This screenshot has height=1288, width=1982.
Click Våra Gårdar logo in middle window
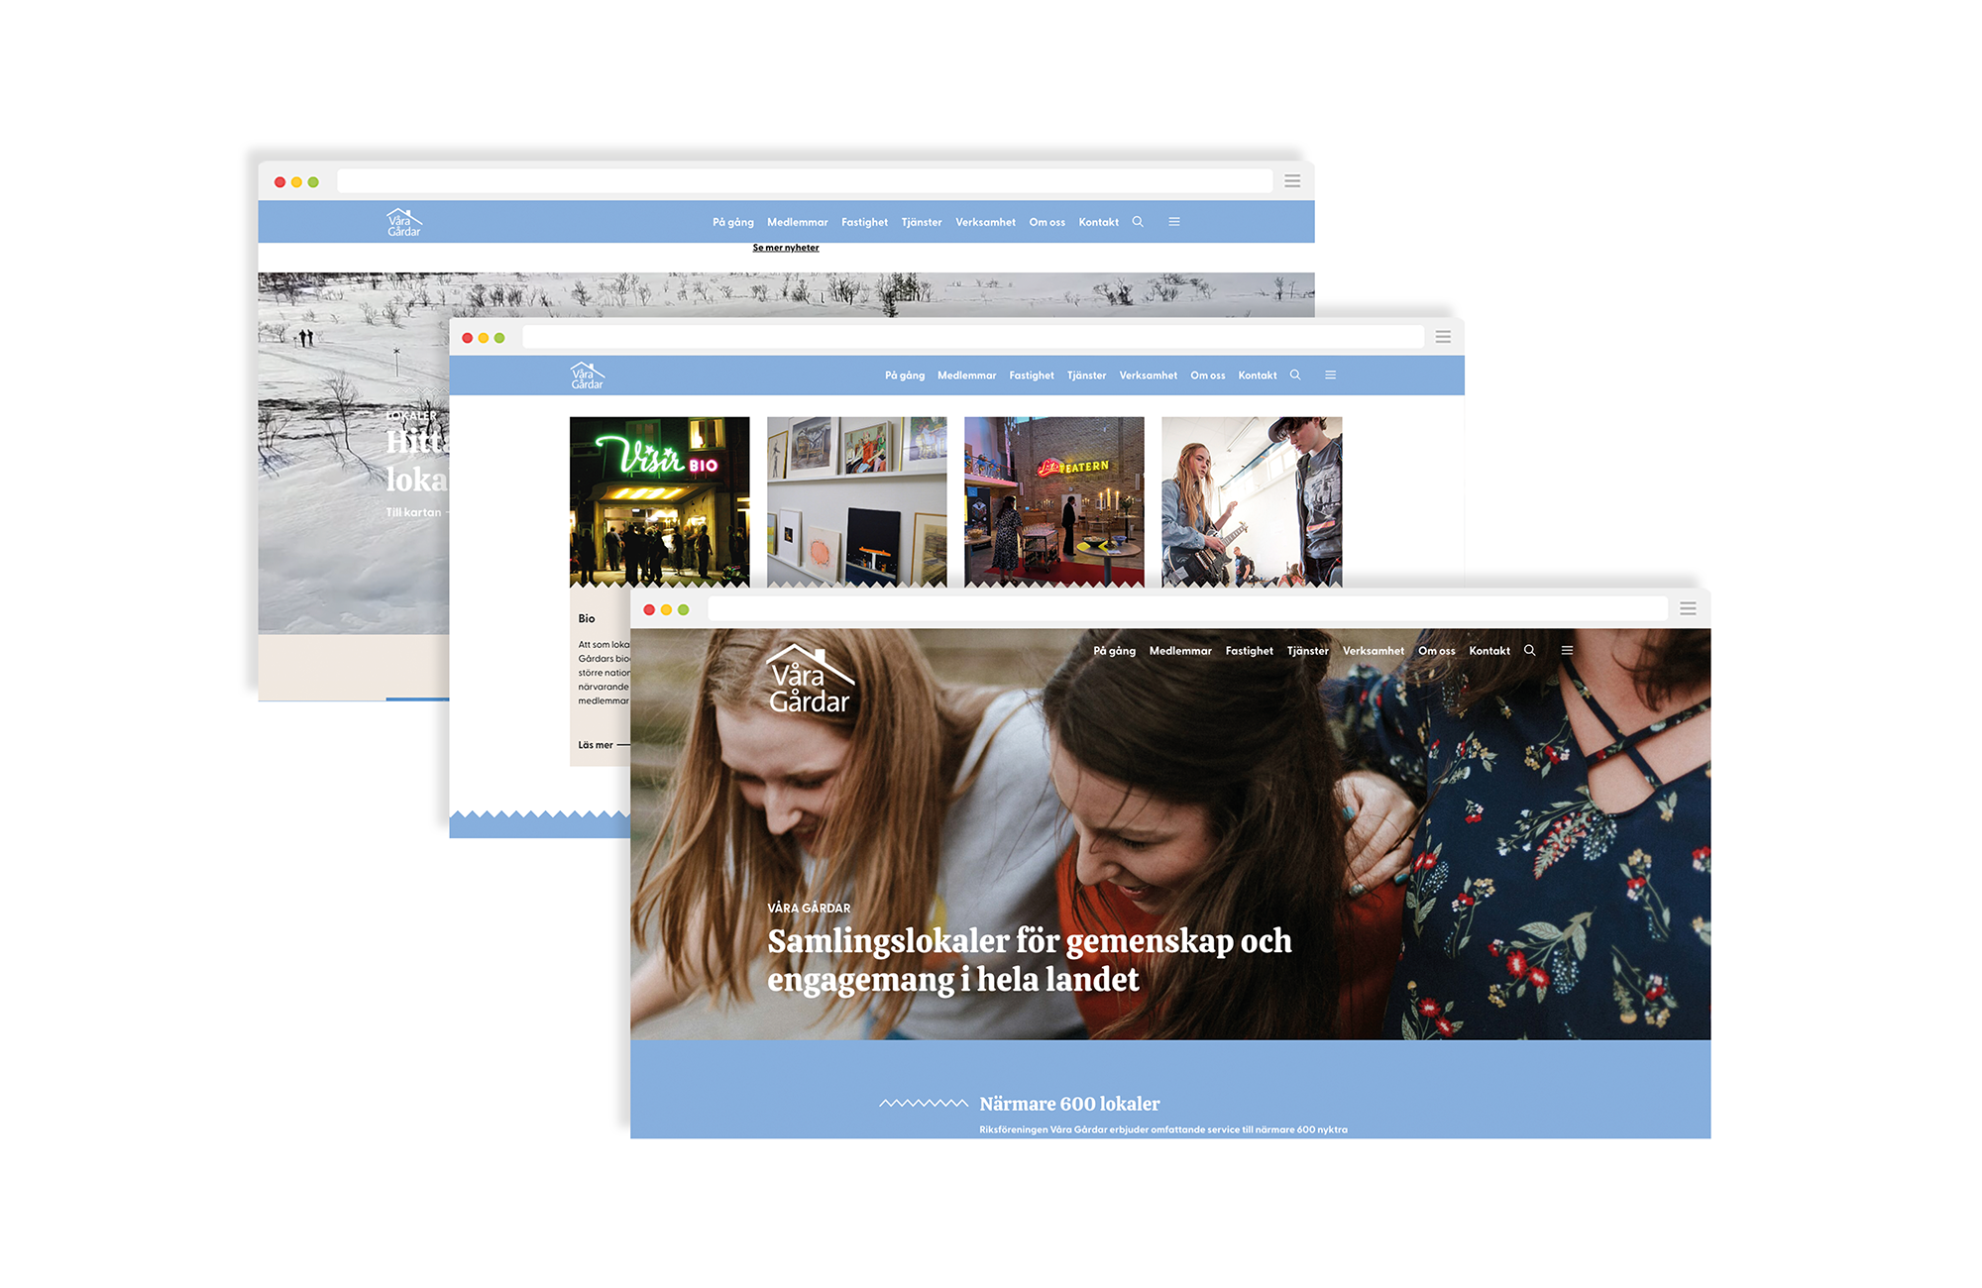[x=588, y=376]
